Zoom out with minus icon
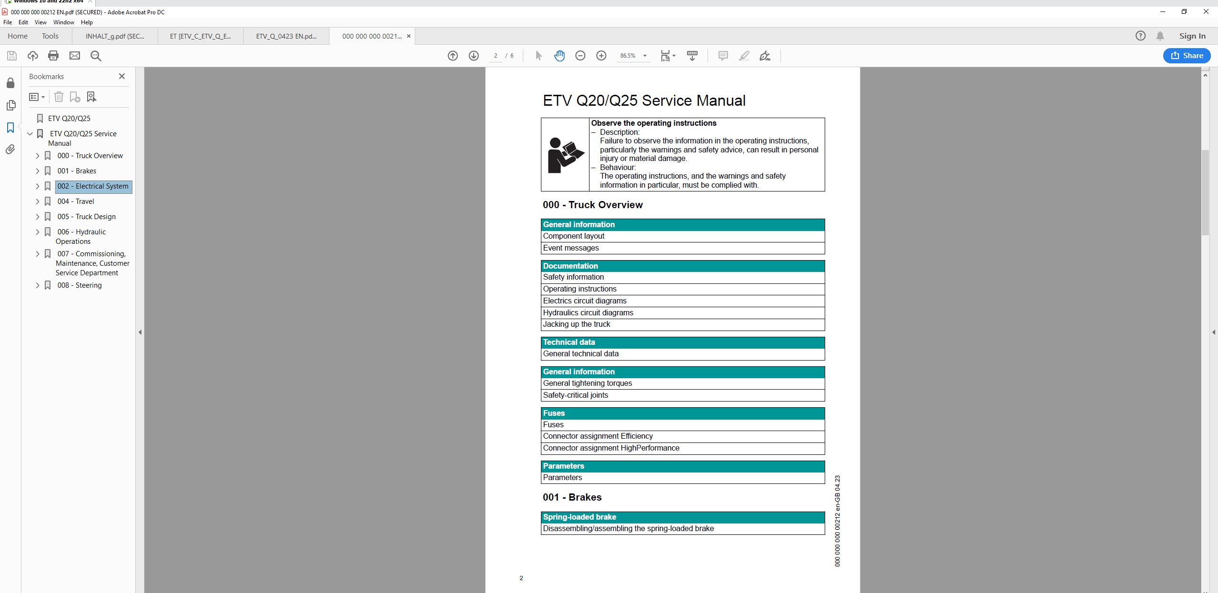 pyautogui.click(x=580, y=56)
